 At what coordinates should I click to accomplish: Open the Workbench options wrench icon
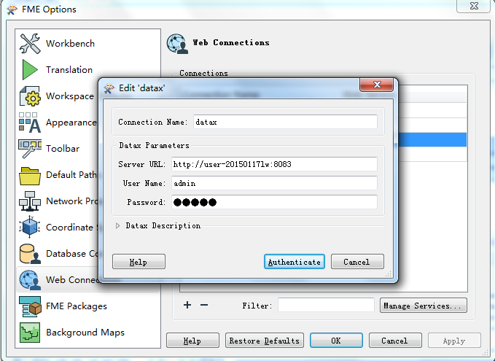[x=30, y=43]
